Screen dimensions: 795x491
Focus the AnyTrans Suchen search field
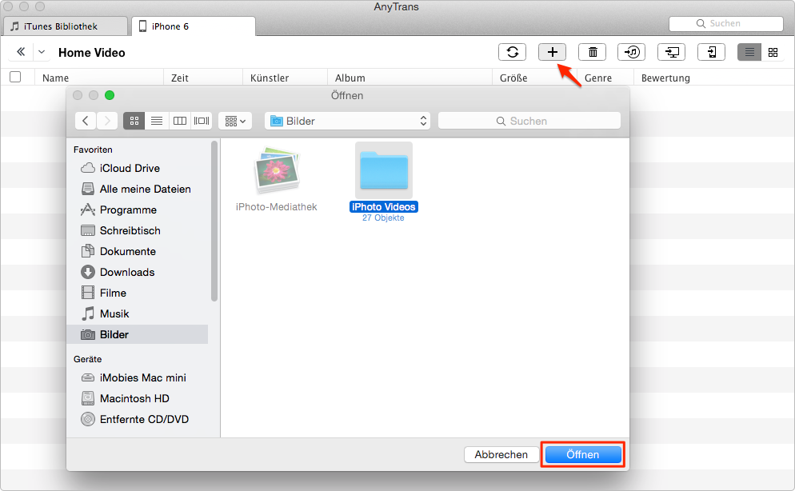pyautogui.click(x=726, y=24)
